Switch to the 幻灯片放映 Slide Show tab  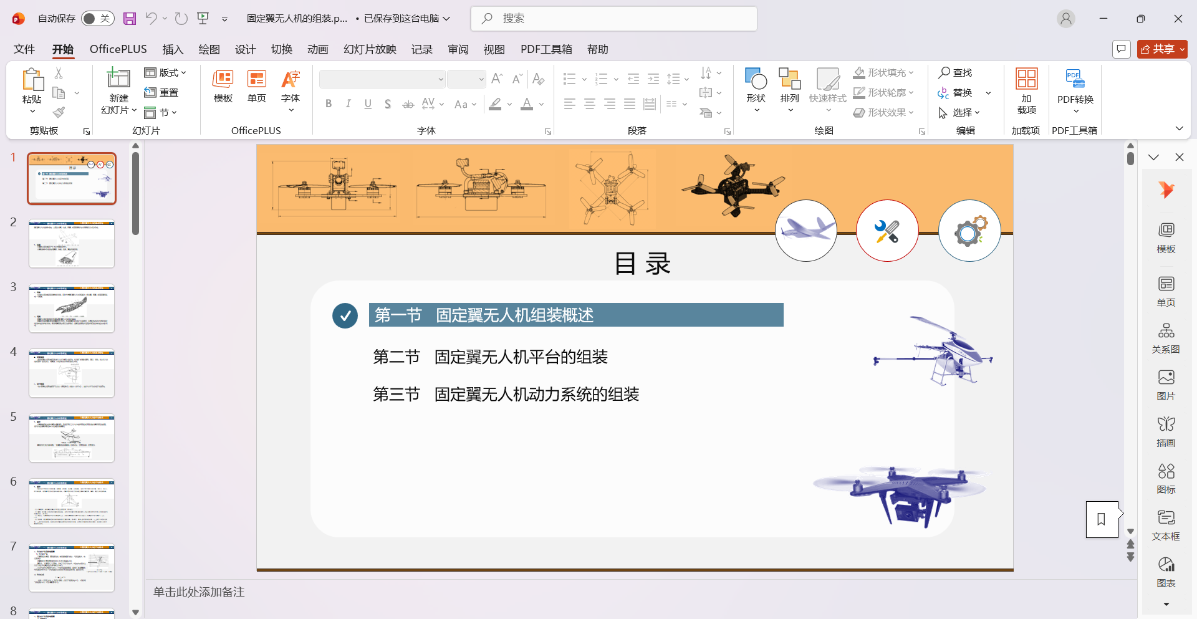[x=370, y=49]
